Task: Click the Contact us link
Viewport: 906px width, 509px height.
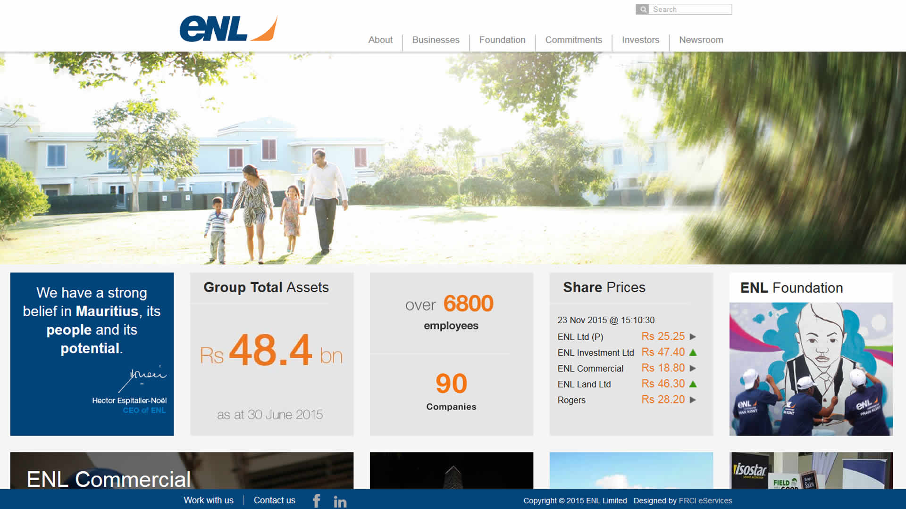Action: click(x=274, y=501)
